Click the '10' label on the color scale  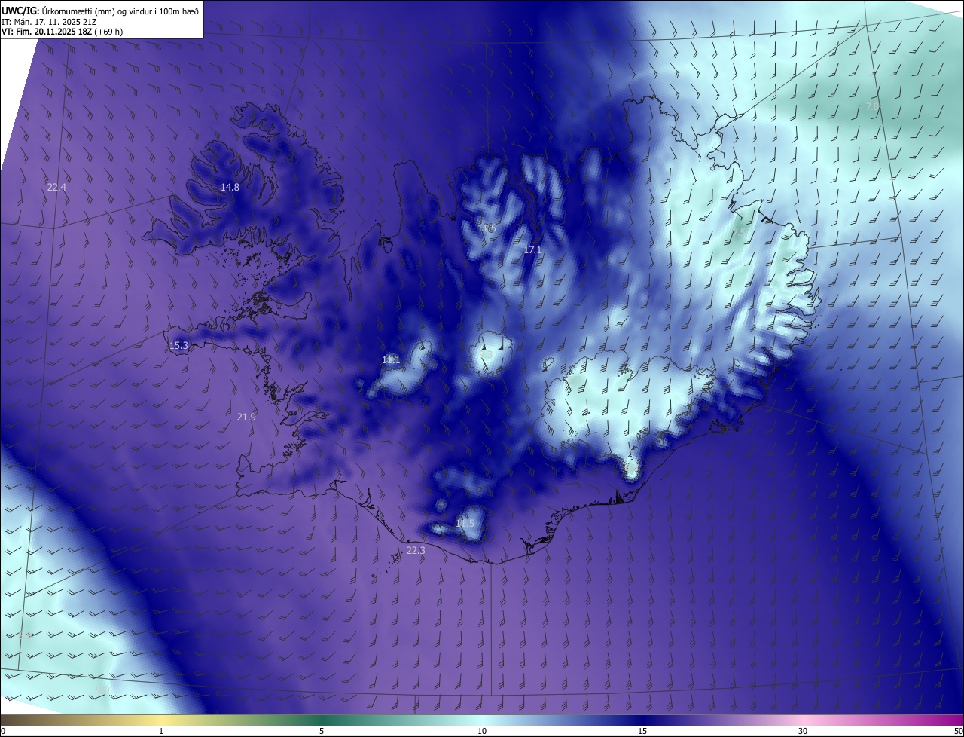[482, 732]
